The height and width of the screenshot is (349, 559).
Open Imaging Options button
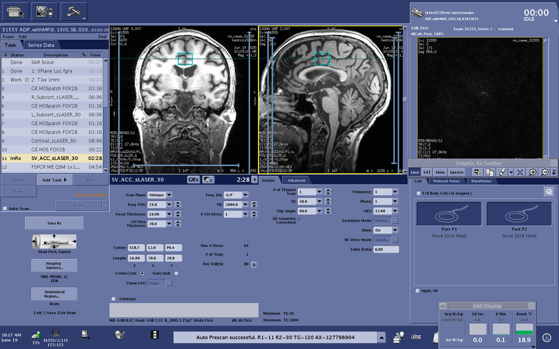(x=55, y=265)
